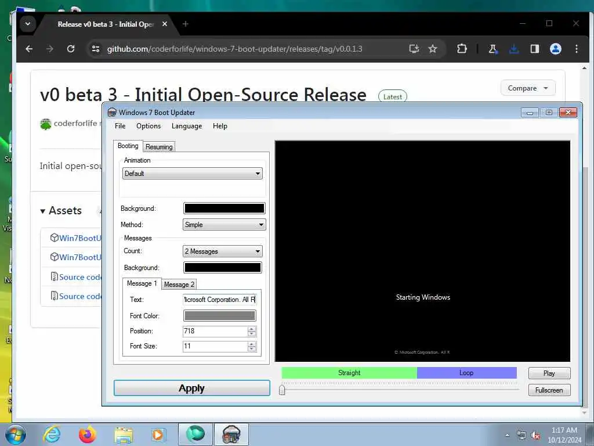The width and height of the screenshot is (594, 446).
Task: Pick the Font Color gray swatch
Action: pos(220,315)
